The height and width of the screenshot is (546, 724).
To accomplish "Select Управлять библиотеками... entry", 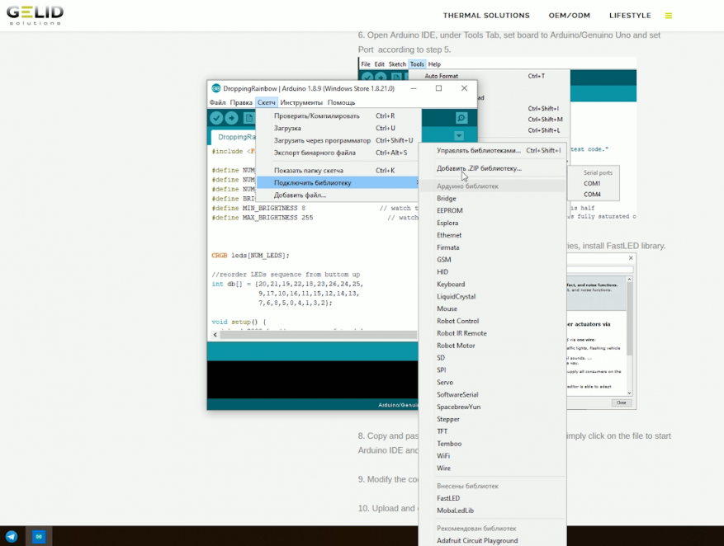I will click(x=492, y=150).
